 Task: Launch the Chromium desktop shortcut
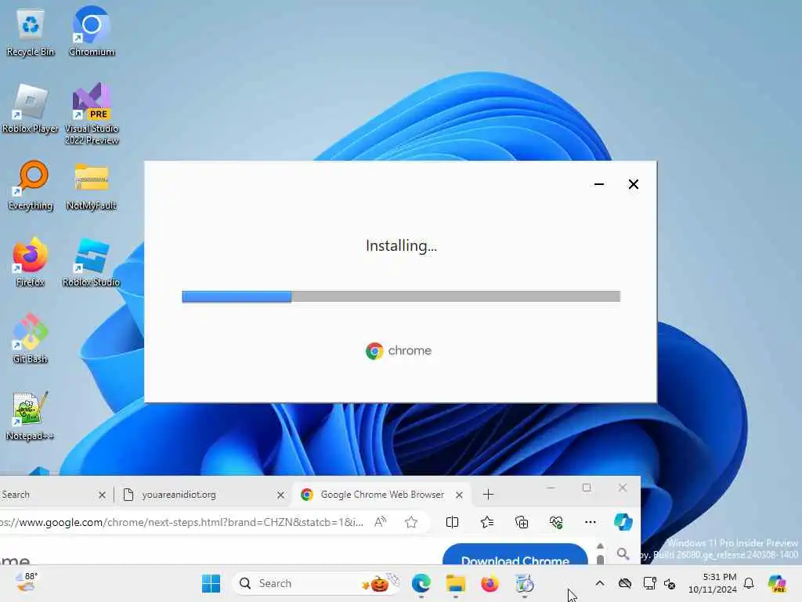click(x=91, y=31)
